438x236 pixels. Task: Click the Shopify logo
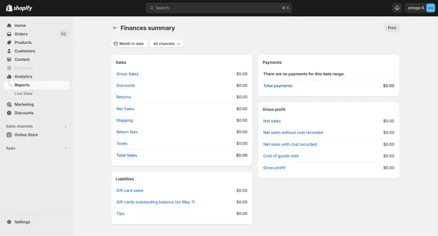19,8
